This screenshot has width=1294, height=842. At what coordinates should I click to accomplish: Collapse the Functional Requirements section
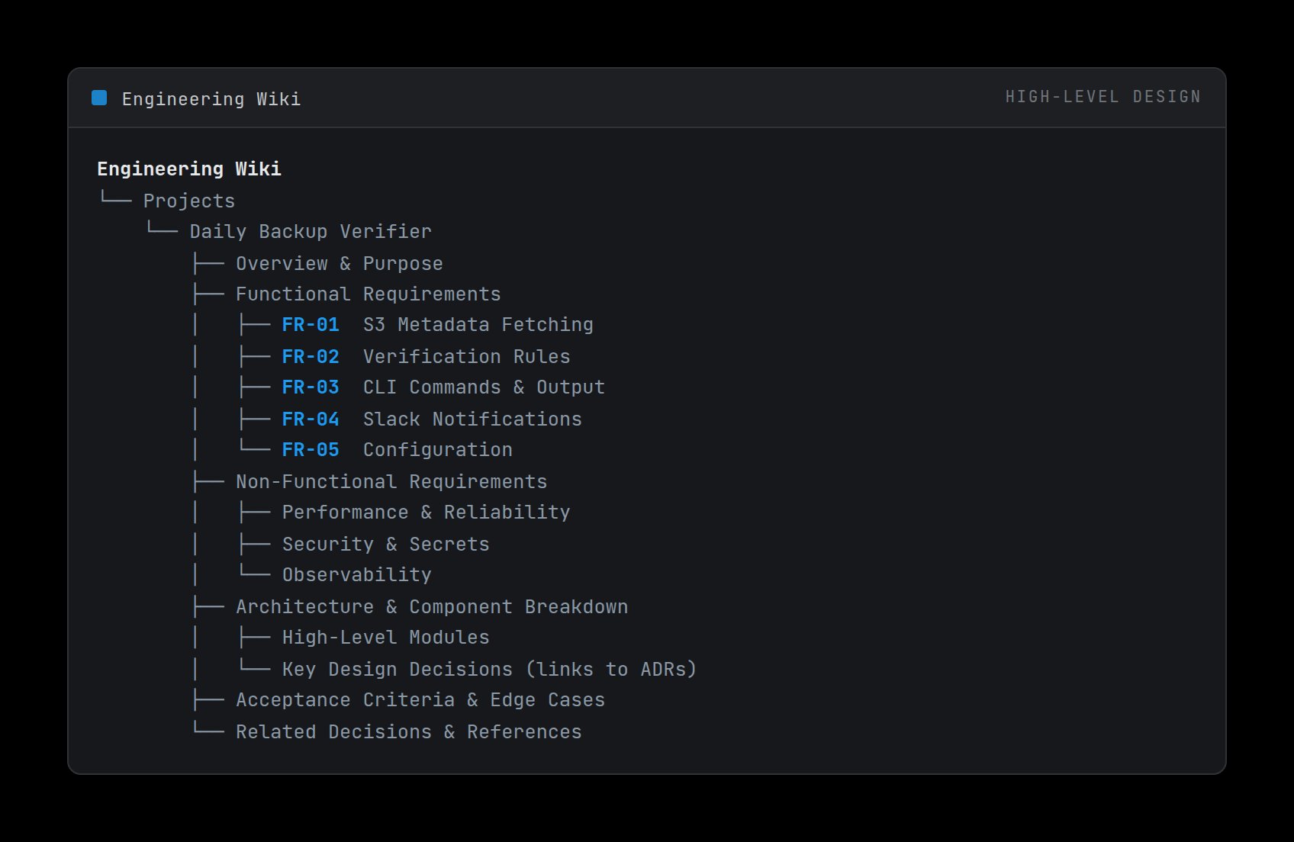(x=369, y=294)
